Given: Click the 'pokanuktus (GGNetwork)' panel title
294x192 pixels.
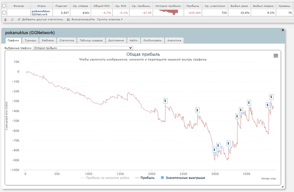Looking at the screenshot, I should [30, 33].
